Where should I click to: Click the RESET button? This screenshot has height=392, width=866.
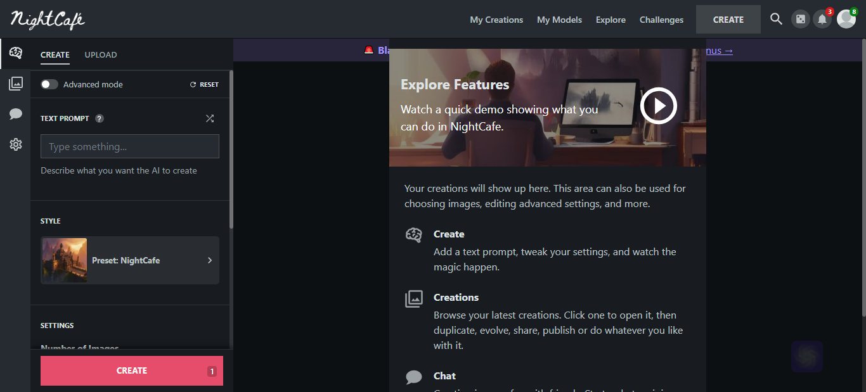pos(204,84)
